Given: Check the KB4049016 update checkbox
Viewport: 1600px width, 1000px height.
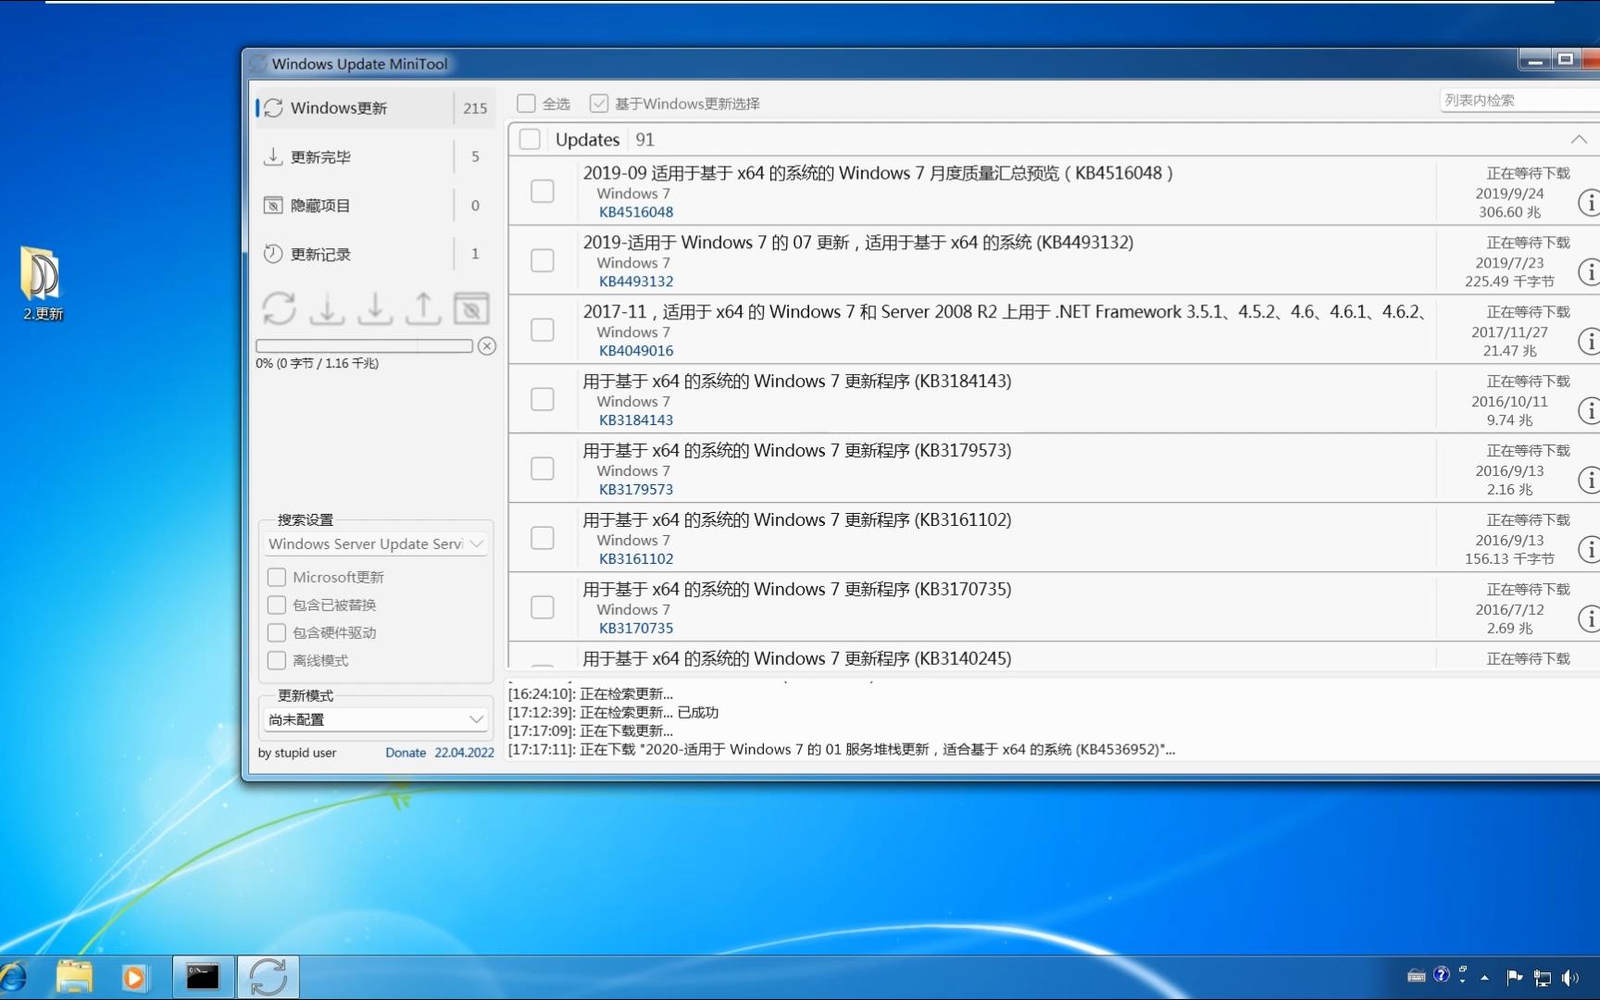Looking at the screenshot, I should pyautogui.click(x=543, y=330).
